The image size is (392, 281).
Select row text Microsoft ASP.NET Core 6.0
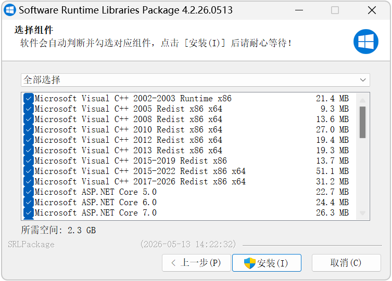pos(95,203)
